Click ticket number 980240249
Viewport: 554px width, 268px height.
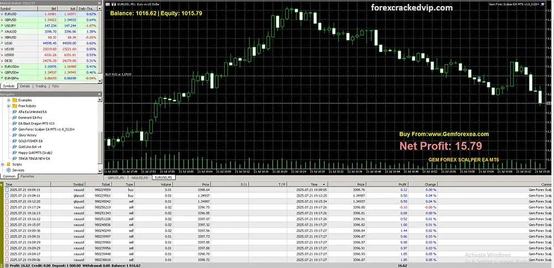tap(103, 230)
